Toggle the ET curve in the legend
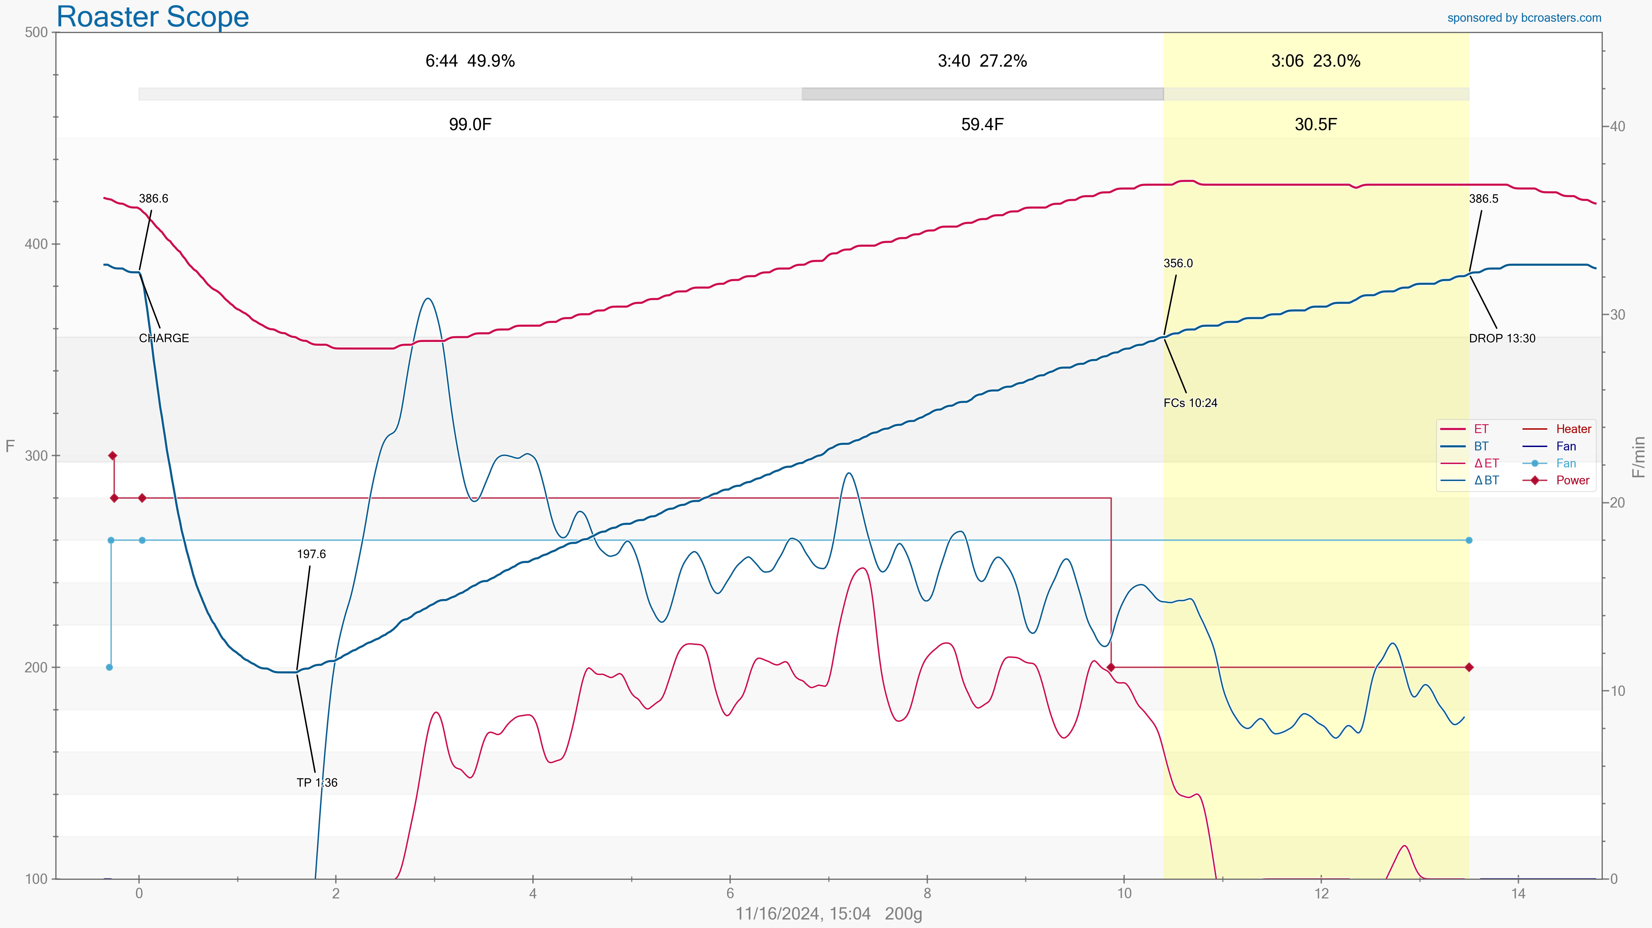The width and height of the screenshot is (1652, 928). 1481,429
